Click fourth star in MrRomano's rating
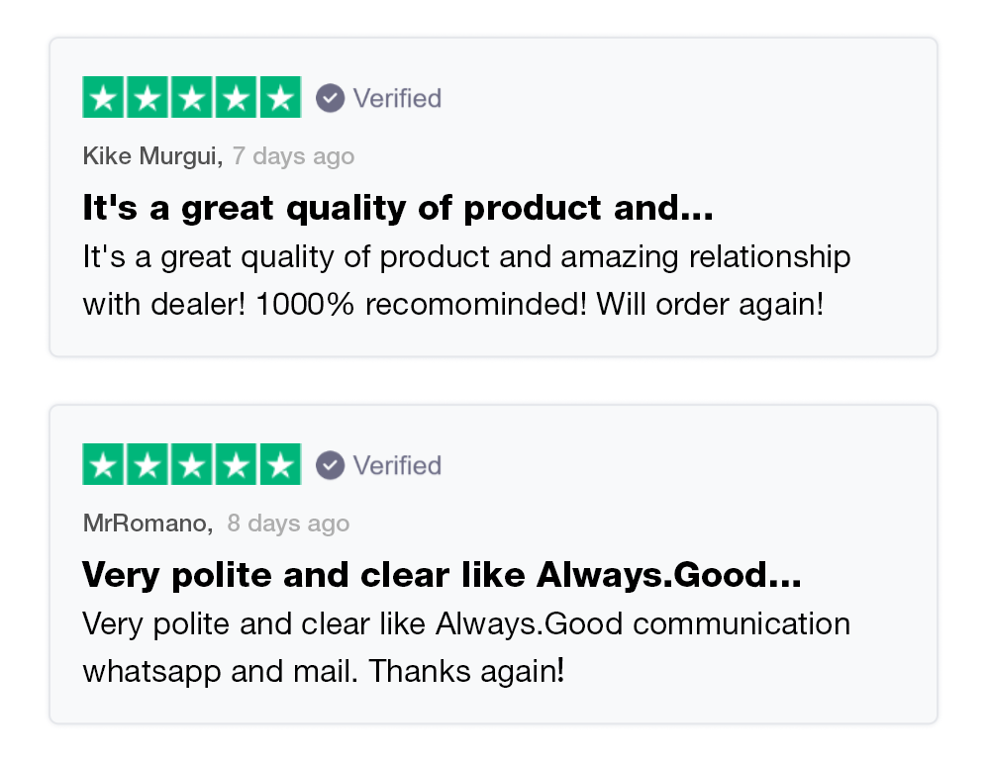 (x=236, y=464)
